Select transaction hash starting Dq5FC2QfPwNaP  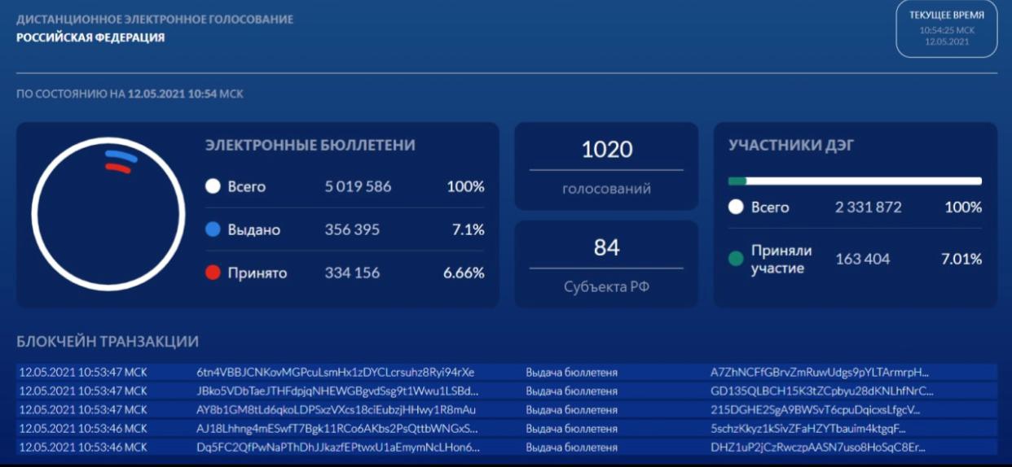point(338,447)
